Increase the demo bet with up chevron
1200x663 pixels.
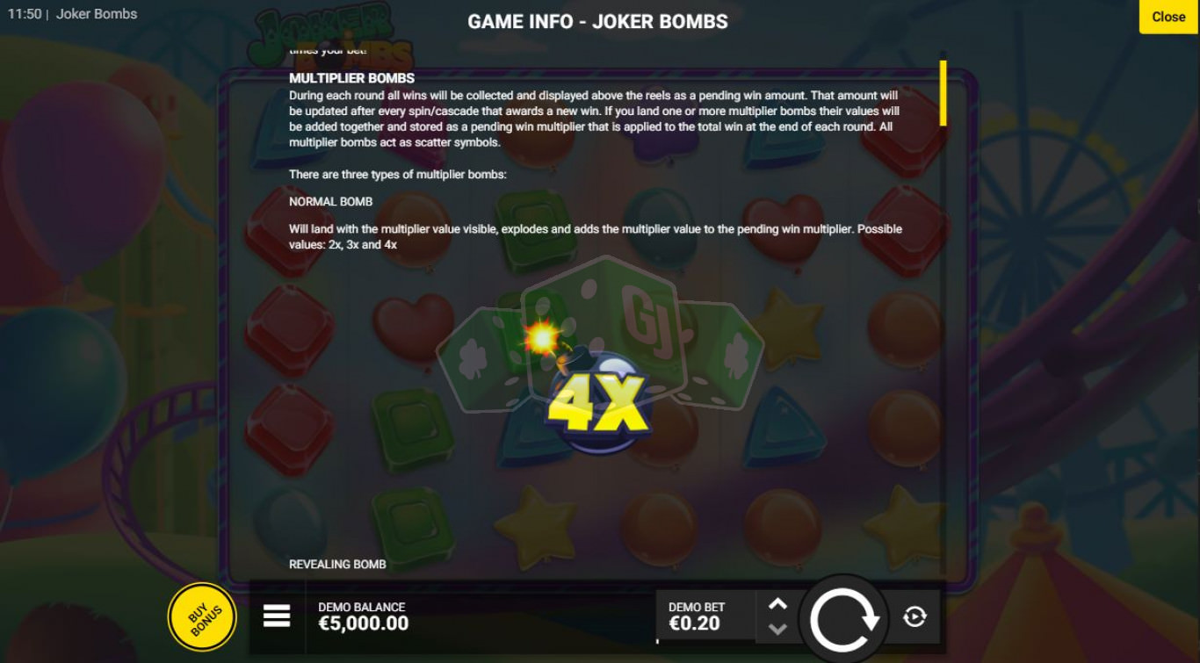(778, 604)
